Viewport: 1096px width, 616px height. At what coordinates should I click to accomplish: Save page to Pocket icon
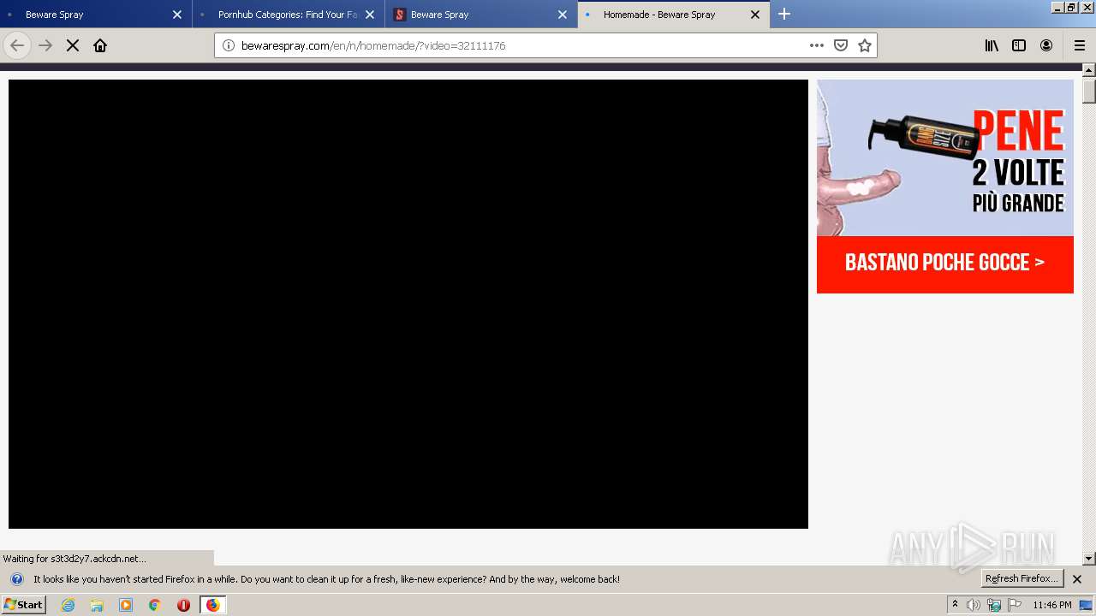pyautogui.click(x=841, y=45)
